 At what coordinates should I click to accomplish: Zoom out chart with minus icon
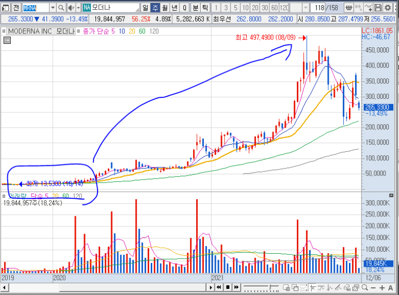click(x=373, y=288)
